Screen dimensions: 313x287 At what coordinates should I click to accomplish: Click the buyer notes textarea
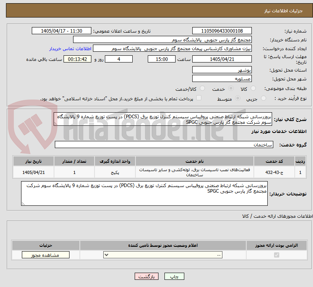[144, 193]
